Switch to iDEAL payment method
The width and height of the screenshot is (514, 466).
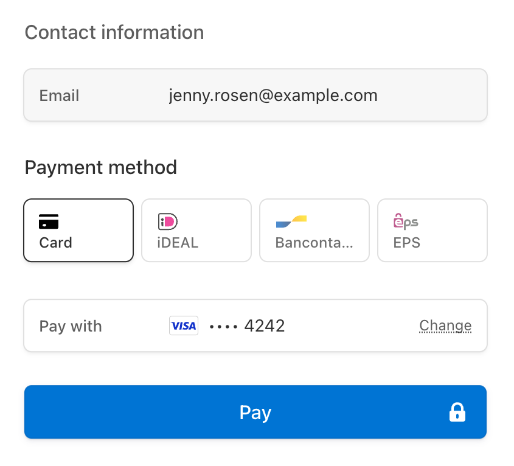[196, 230]
